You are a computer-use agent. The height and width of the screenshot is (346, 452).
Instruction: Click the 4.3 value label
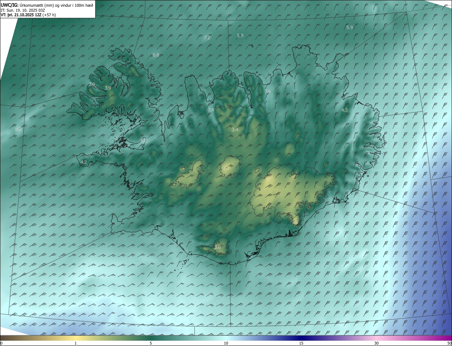(345, 110)
